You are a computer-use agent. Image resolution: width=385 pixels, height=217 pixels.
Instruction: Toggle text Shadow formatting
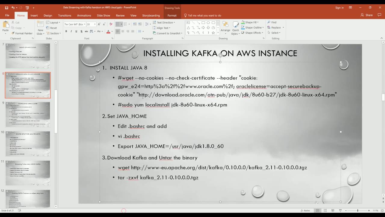click(x=81, y=31)
